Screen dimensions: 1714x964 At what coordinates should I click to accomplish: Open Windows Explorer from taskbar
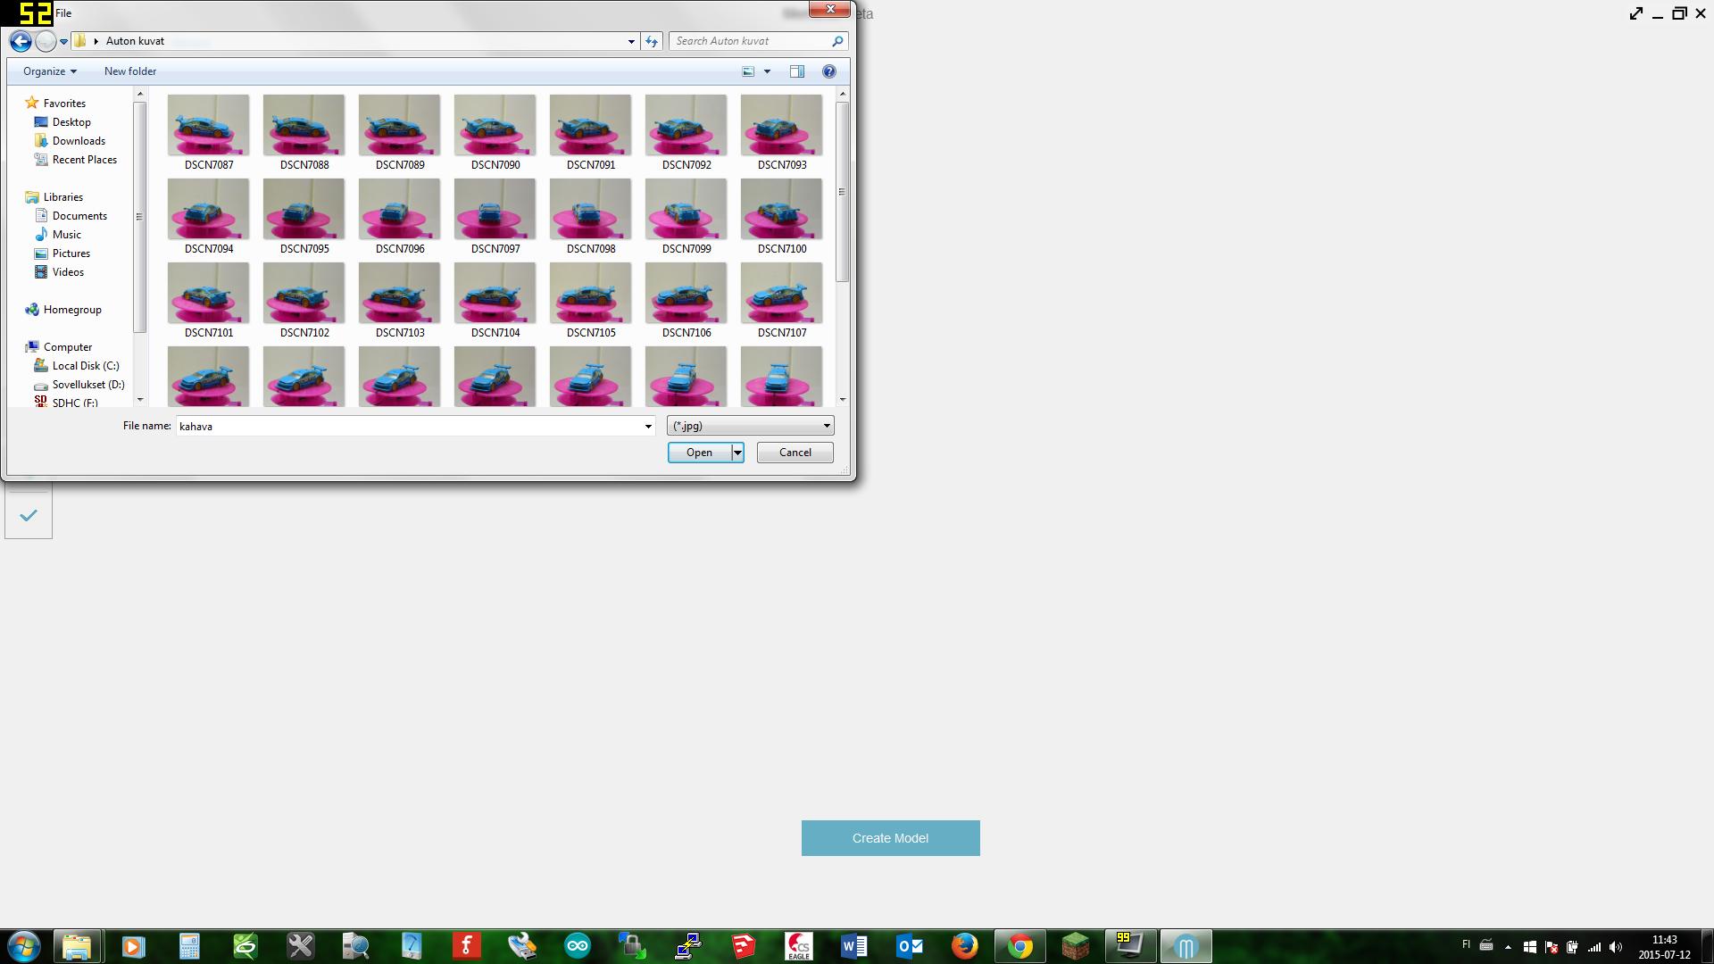(77, 946)
